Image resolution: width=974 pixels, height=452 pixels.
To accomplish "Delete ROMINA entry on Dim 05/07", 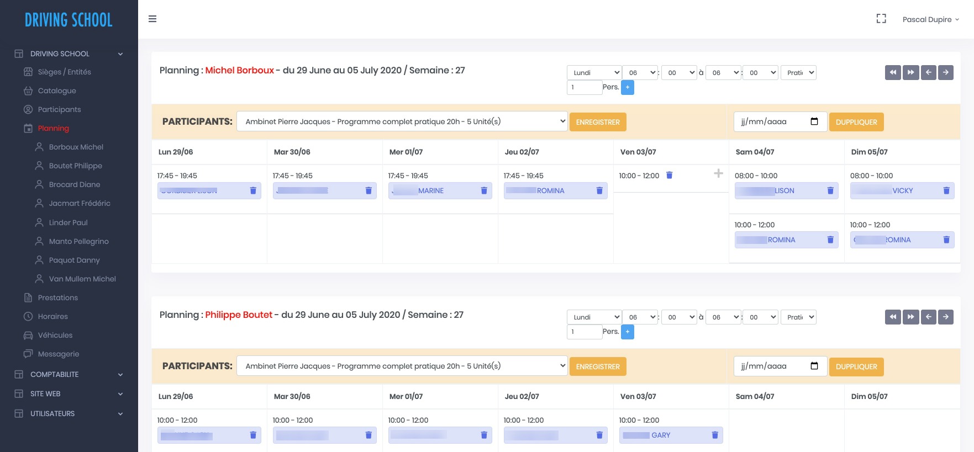I will [x=946, y=240].
